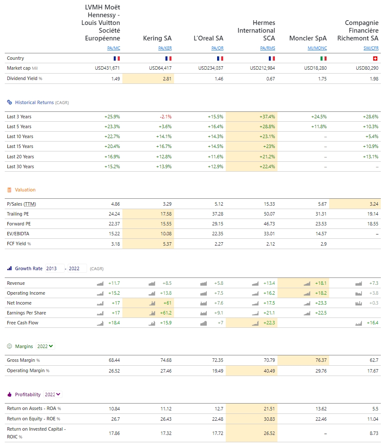383x447 pixels.
Task: Click the Kering SA column header
Action: (x=157, y=38)
